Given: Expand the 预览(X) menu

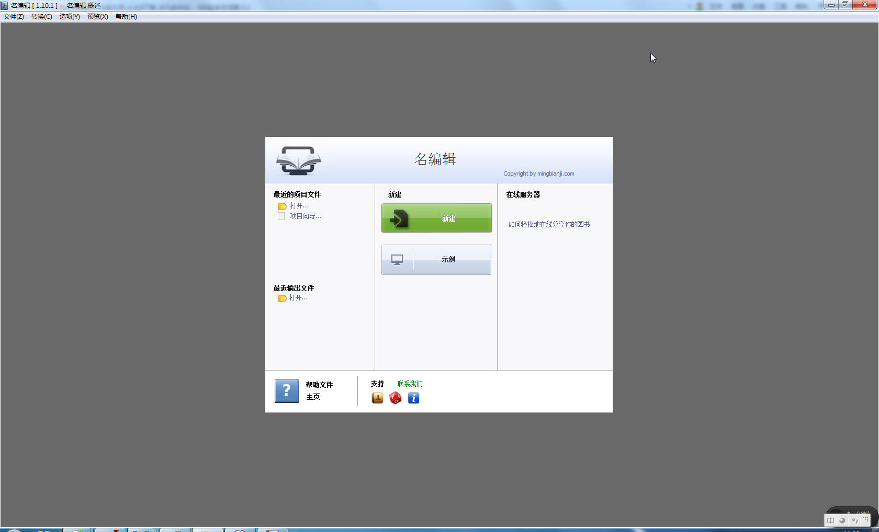Looking at the screenshot, I should 97,17.
